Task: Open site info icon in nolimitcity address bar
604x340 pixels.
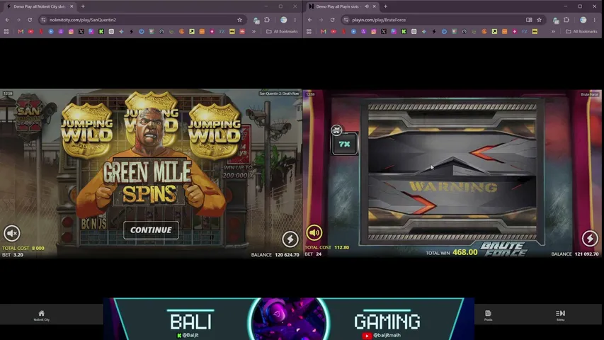Action: pyautogui.click(x=43, y=20)
